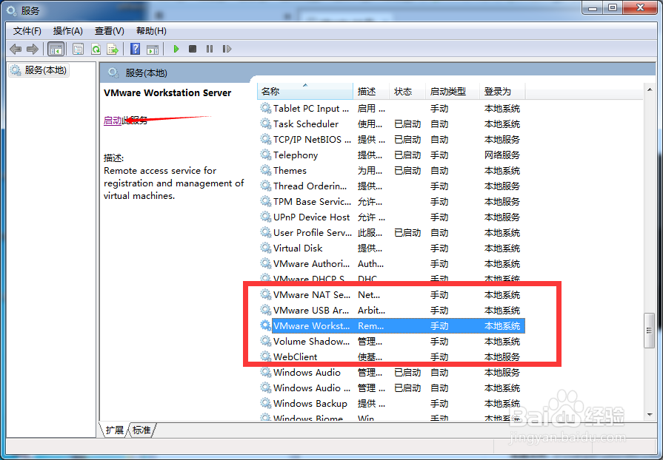This screenshot has width=663, height=460.
Task: Click the Forward arrow toolbar icon
Action: point(33,49)
